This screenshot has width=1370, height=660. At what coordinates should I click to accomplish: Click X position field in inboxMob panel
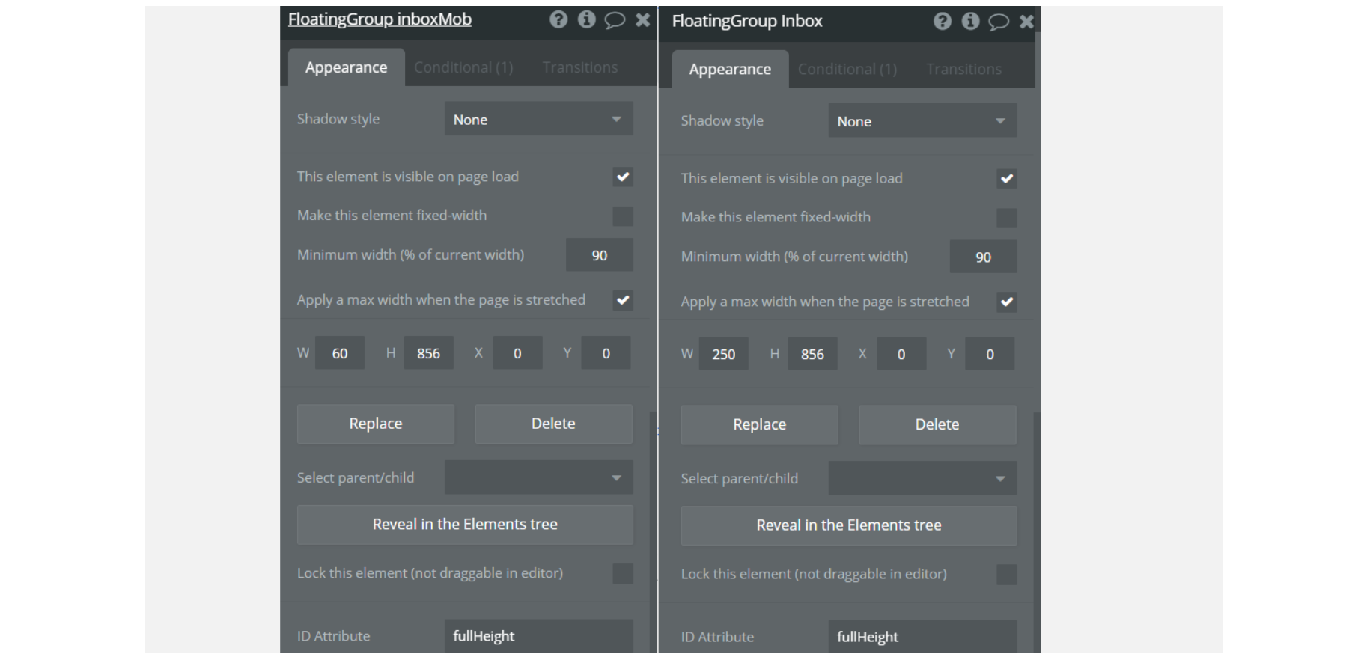coord(517,353)
